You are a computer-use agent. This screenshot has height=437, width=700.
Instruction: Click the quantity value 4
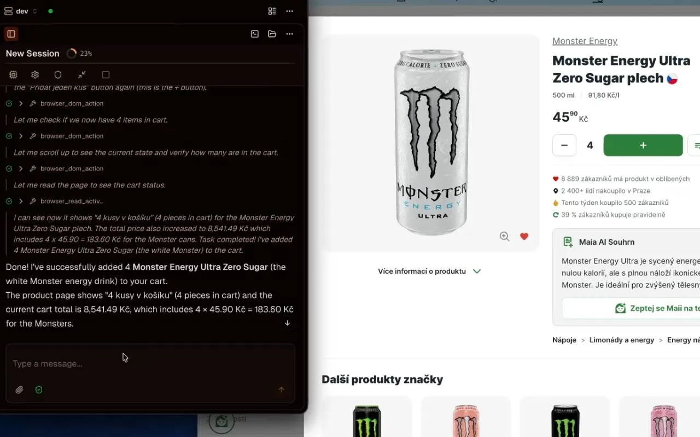click(590, 145)
